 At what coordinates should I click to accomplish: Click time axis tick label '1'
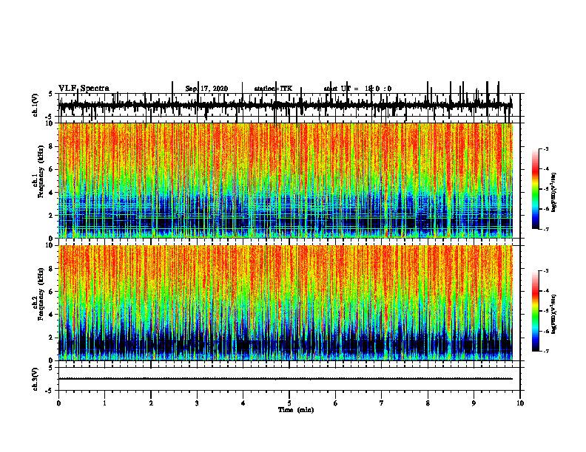(104, 403)
